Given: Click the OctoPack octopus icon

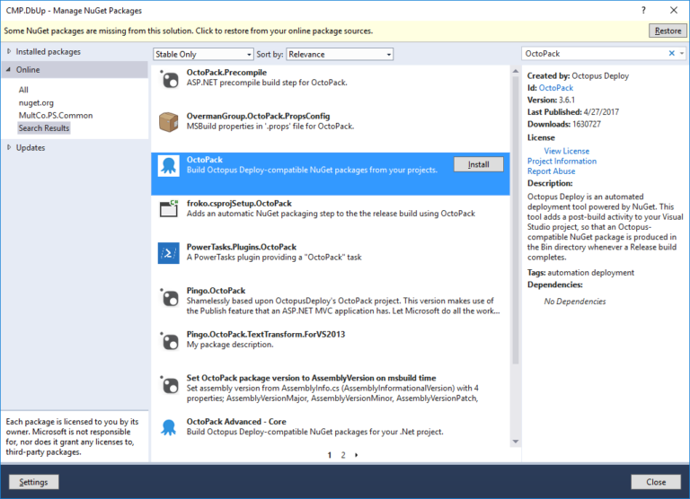Looking at the screenshot, I should (168, 165).
